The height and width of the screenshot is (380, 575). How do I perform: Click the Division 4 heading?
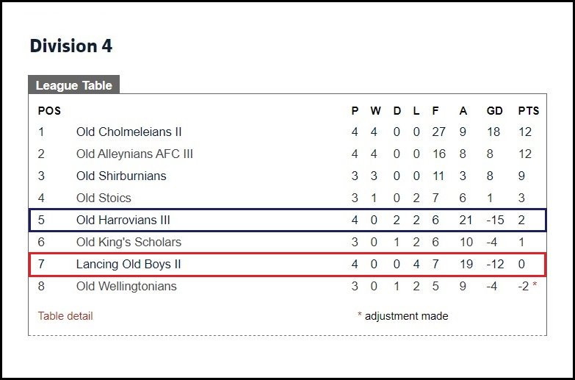pos(71,46)
